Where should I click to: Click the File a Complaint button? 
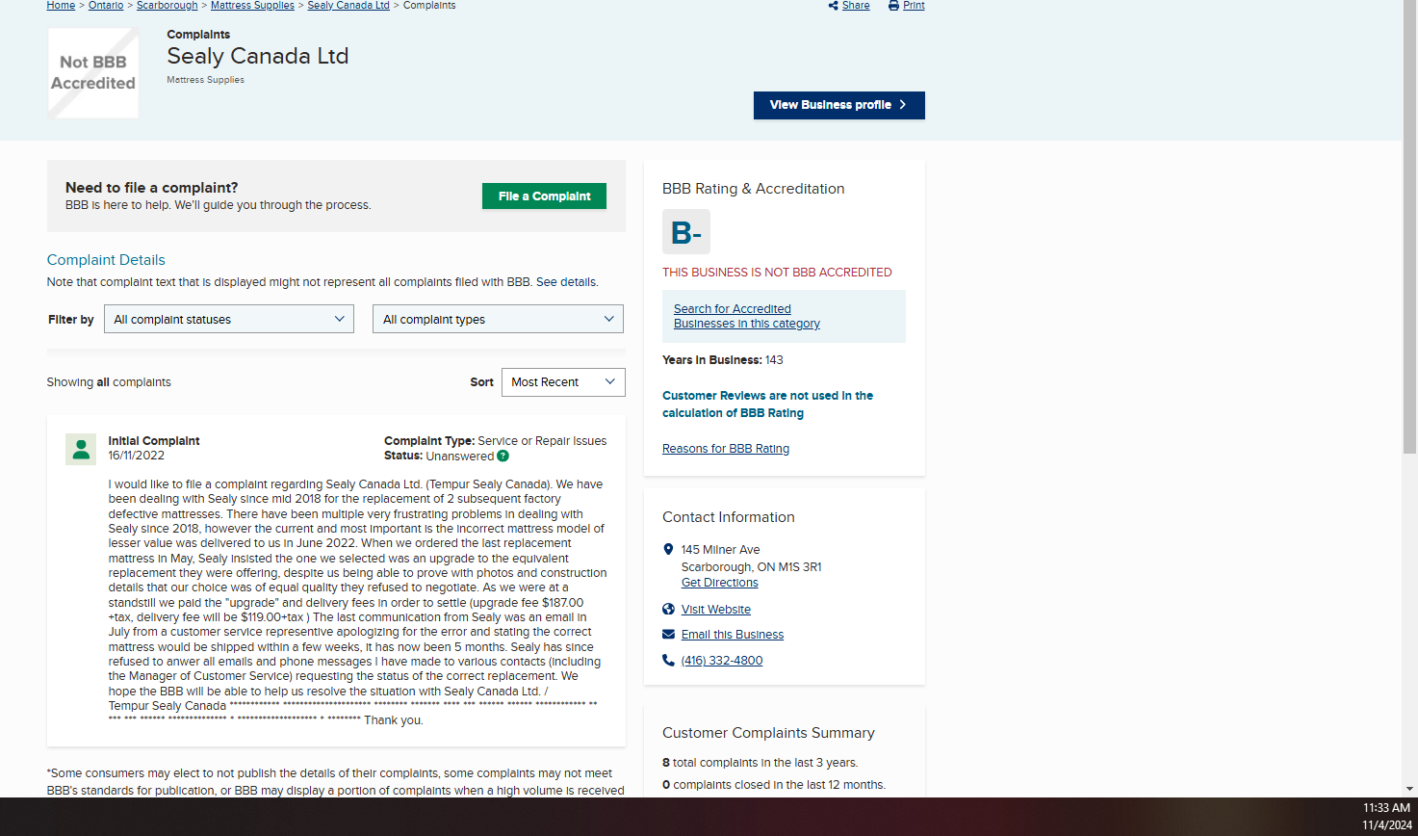[x=544, y=196]
